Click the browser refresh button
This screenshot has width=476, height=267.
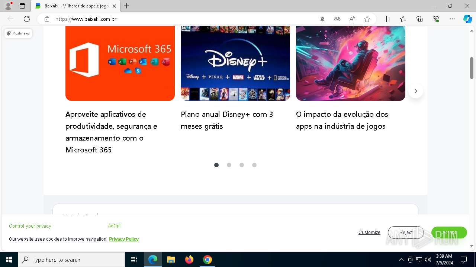coord(27,19)
